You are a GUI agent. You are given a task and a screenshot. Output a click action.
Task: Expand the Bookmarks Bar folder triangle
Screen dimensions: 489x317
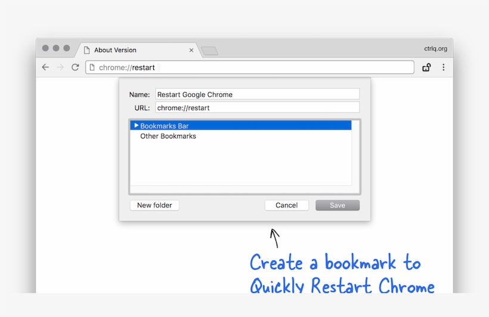[136, 125]
